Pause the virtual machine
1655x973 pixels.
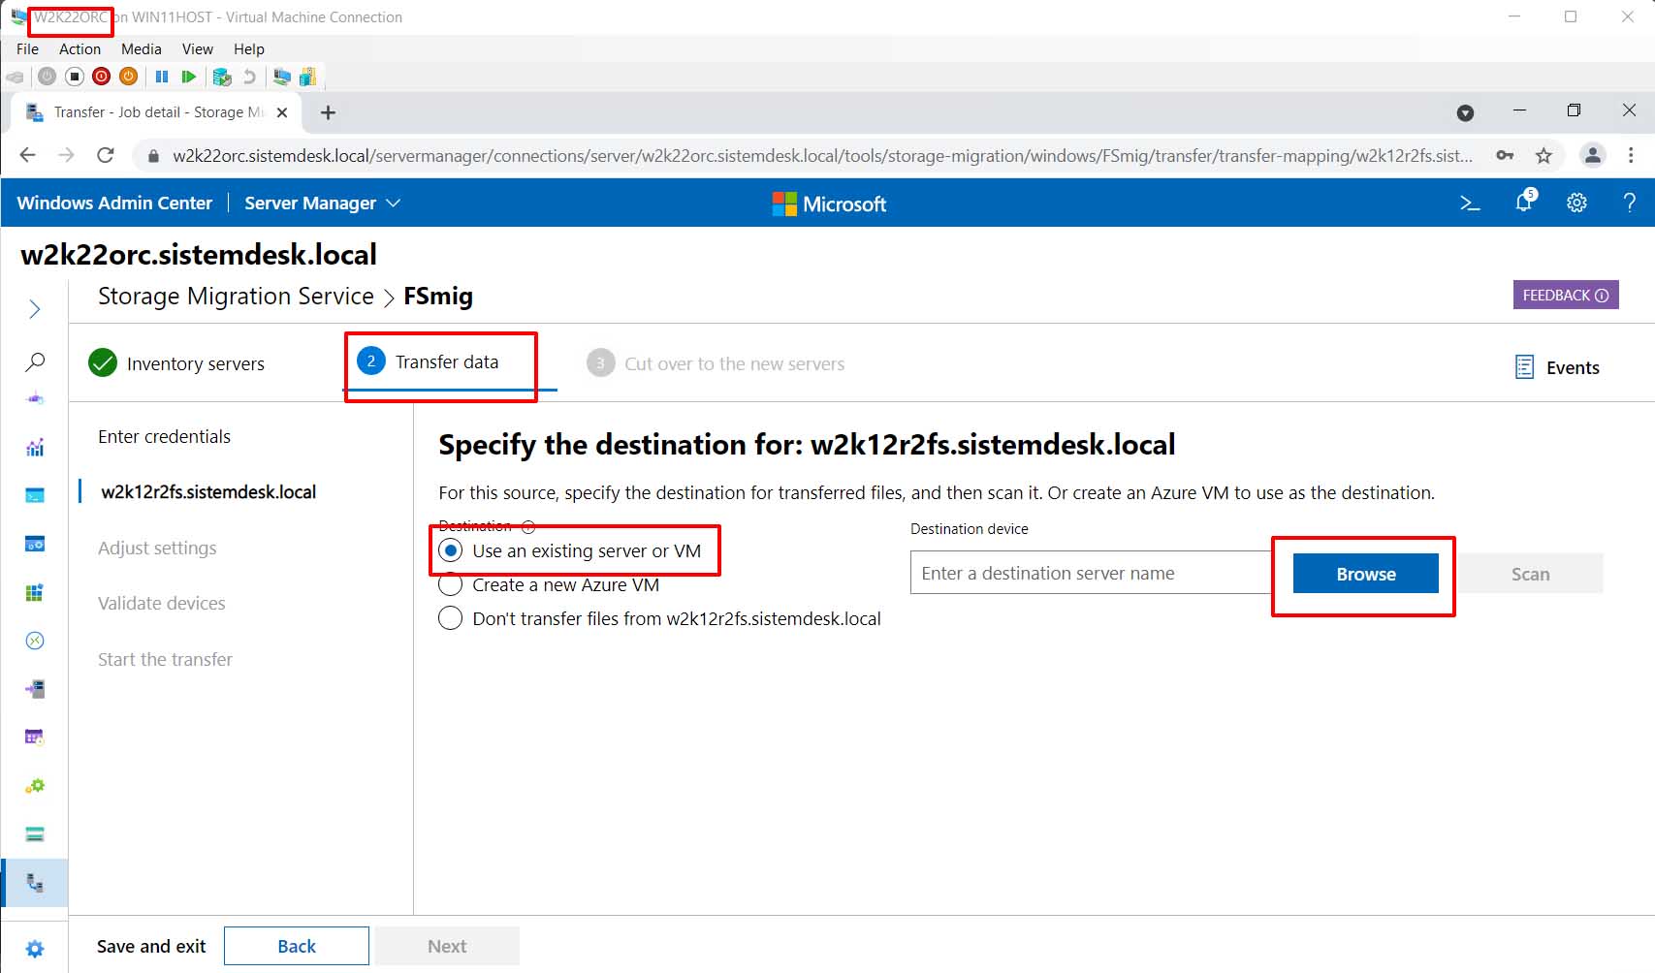pos(162,77)
